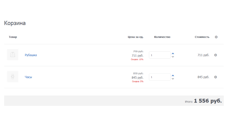Open the Рубашка product link
227x126 pixels.
point(31,55)
